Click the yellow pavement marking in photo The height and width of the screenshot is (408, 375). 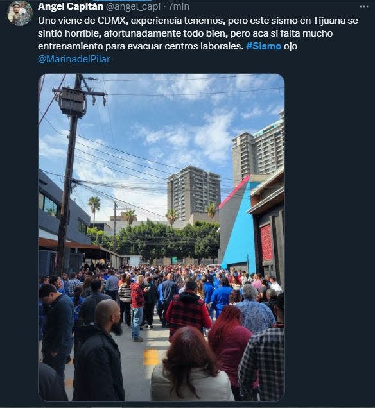[x=150, y=357]
